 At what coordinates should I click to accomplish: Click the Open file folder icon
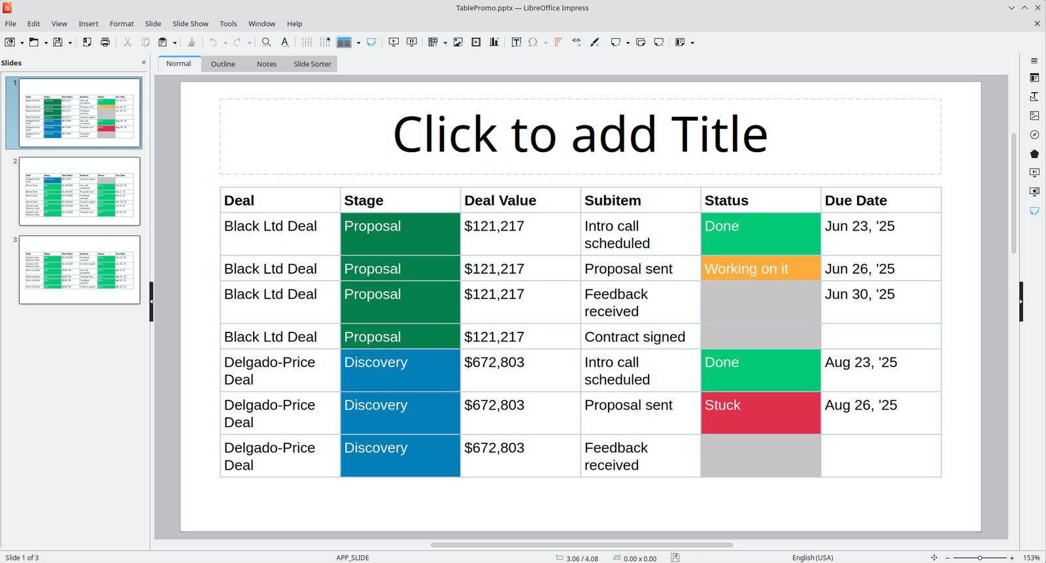click(33, 42)
